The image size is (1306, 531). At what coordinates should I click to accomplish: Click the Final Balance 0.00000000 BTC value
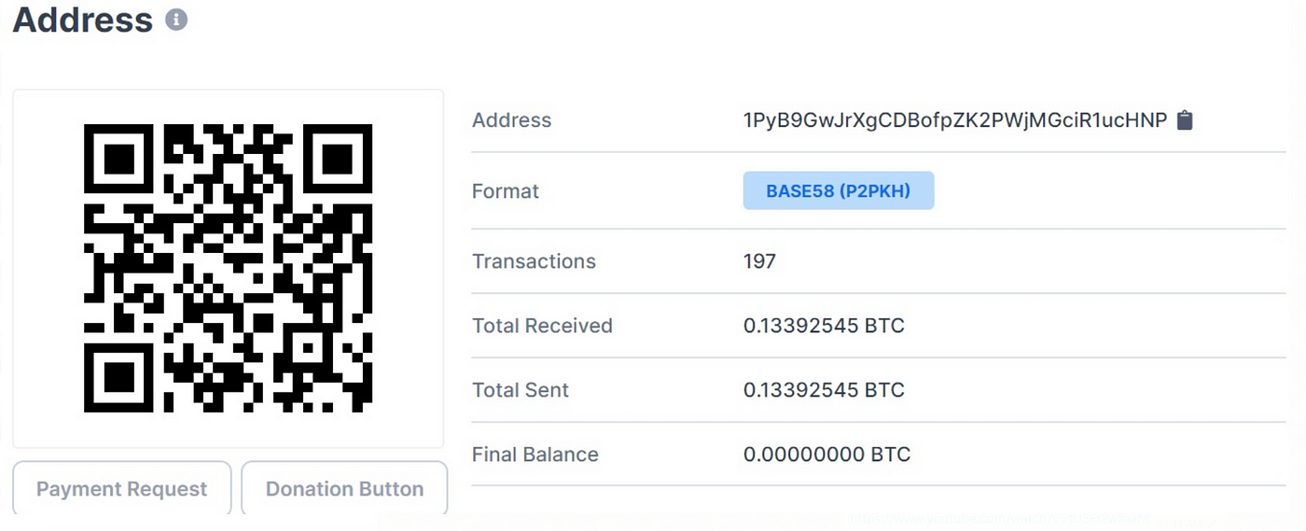(827, 454)
